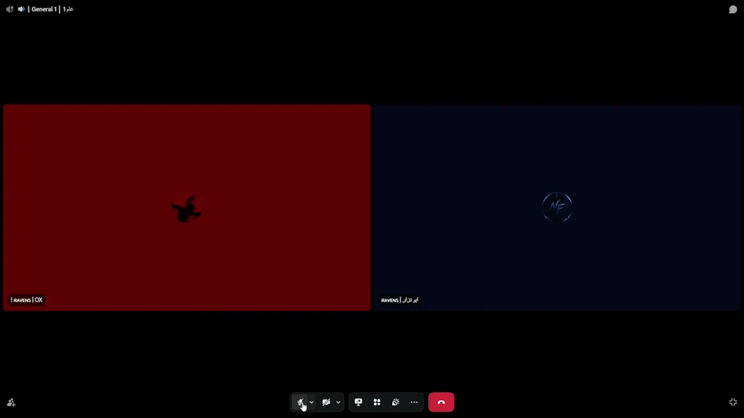Start sharing your screen
Screen dimensions: 744x418
pos(358,402)
